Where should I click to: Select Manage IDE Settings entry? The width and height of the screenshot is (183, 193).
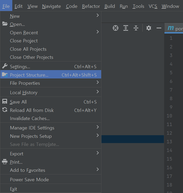(x=51, y=128)
